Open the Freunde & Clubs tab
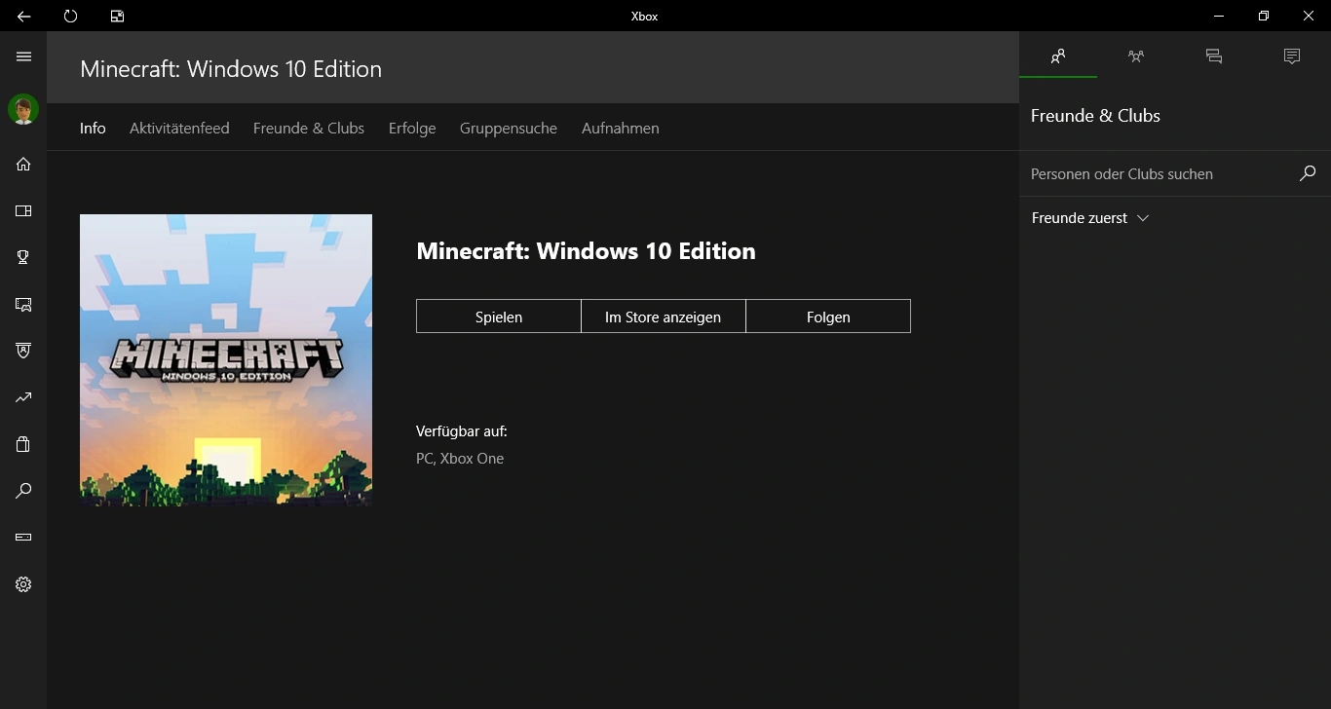 pyautogui.click(x=309, y=128)
